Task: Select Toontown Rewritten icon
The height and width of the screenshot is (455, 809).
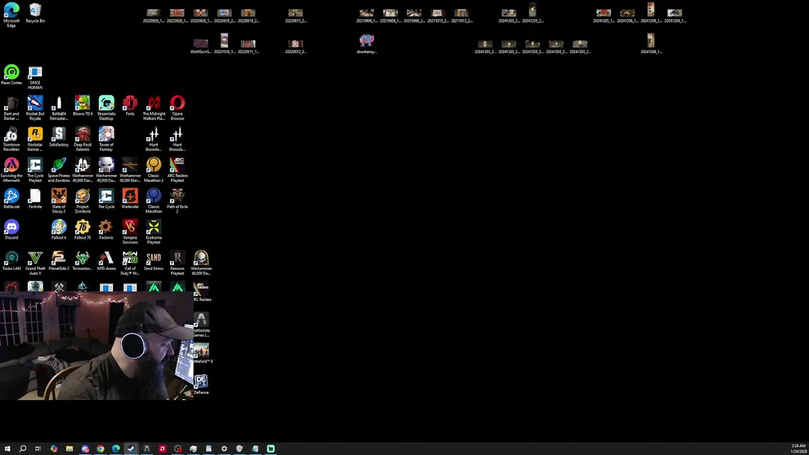Action: point(11,140)
